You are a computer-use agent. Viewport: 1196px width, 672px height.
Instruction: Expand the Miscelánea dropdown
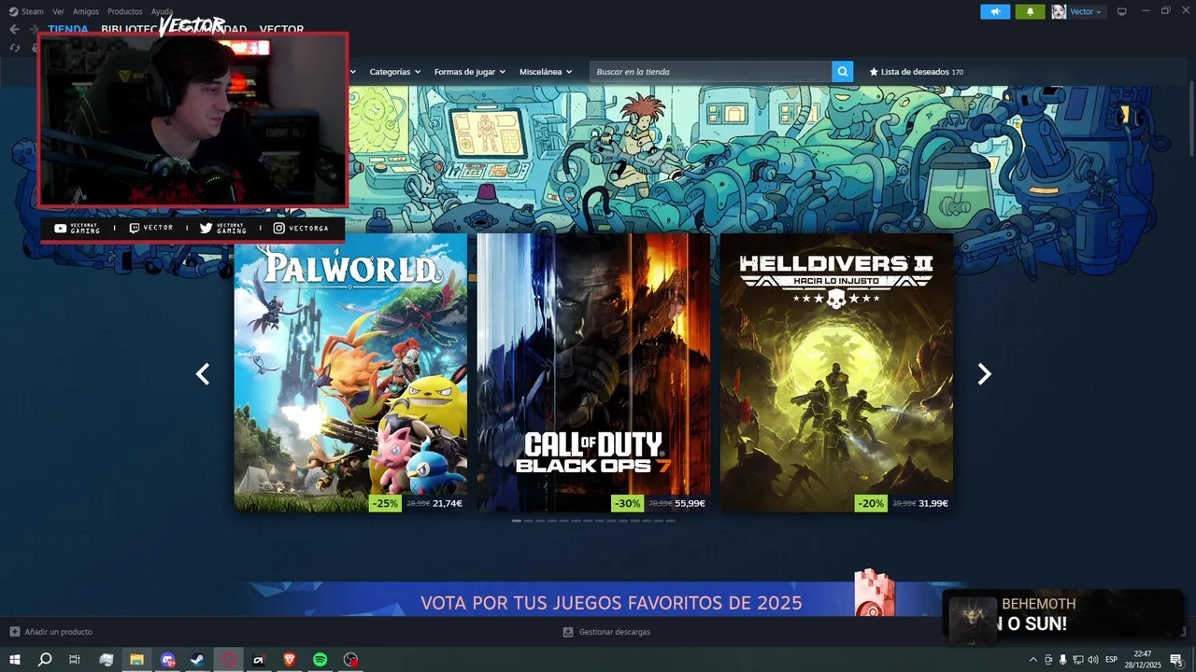pos(546,72)
